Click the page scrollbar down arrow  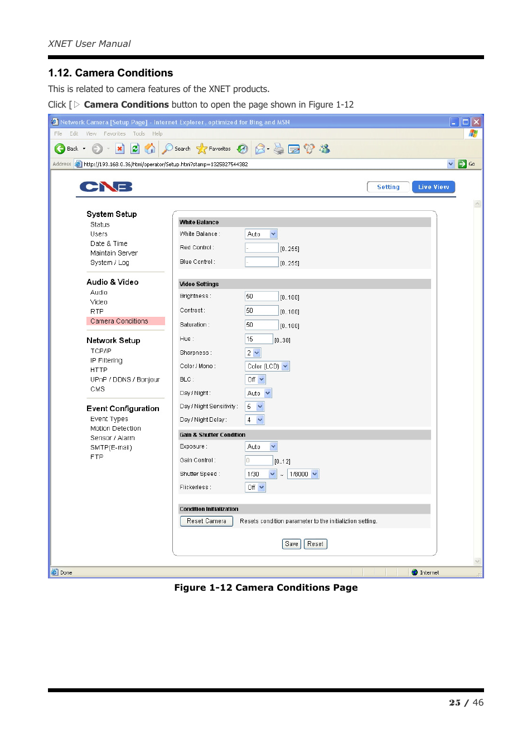(x=477, y=561)
